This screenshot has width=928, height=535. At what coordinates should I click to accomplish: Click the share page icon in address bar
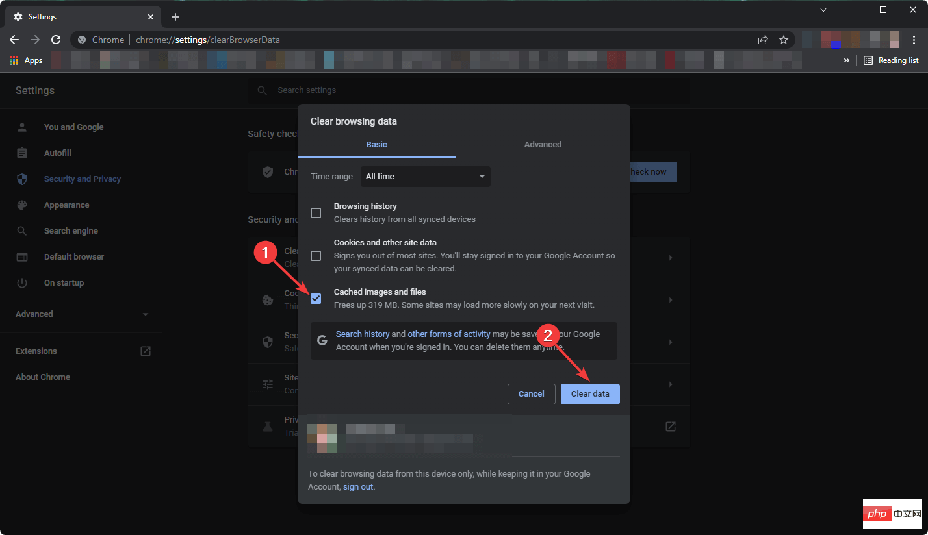pyautogui.click(x=763, y=40)
